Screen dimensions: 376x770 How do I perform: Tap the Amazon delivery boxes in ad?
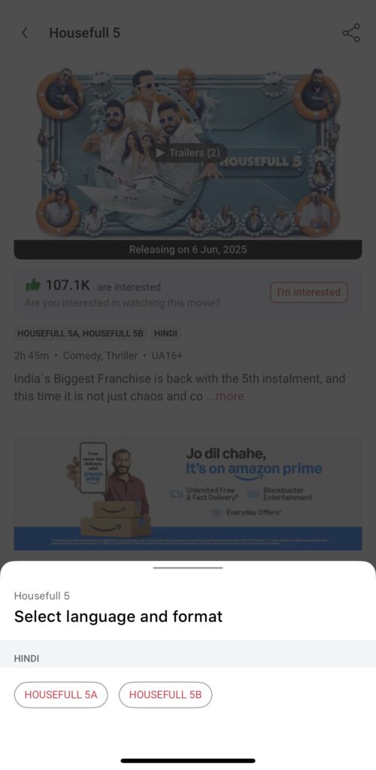(116, 519)
